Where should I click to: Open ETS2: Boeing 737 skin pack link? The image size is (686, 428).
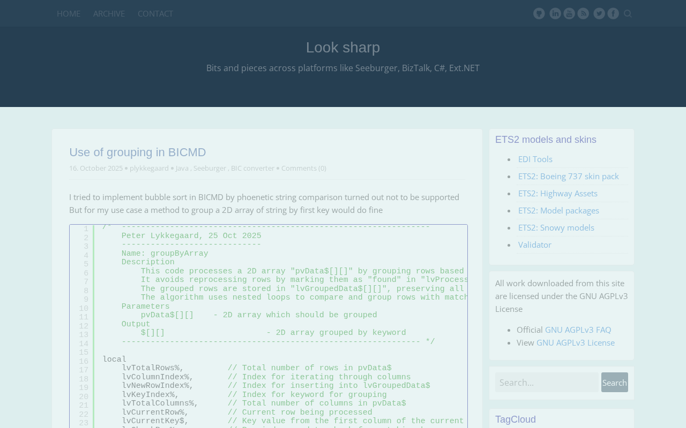coord(569,176)
